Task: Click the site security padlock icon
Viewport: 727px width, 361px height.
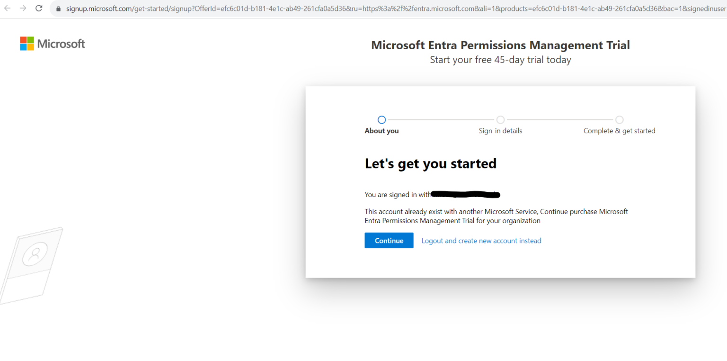Action: click(x=58, y=8)
